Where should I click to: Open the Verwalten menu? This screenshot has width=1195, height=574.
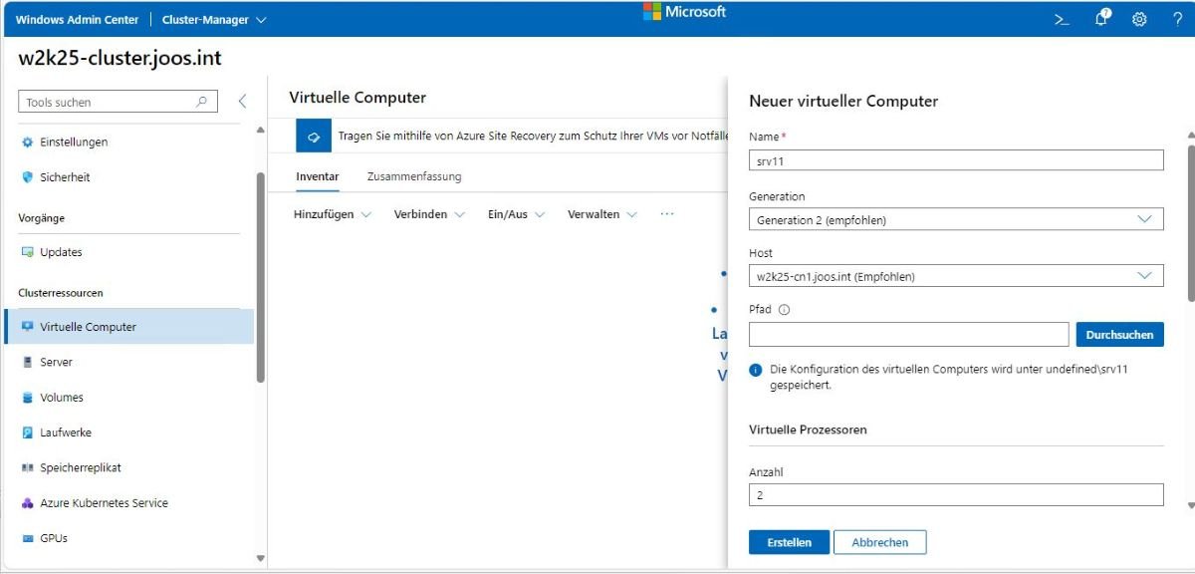[601, 214]
